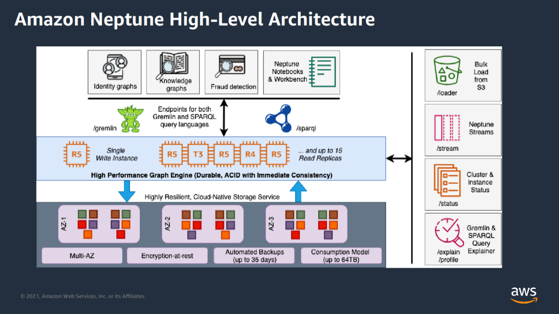
Task: Click the blue down arrow to storage
Action: coord(127,191)
